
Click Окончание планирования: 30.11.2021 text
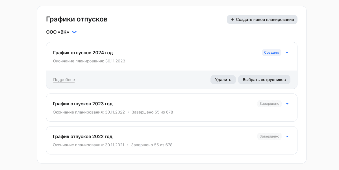coord(88,145)
